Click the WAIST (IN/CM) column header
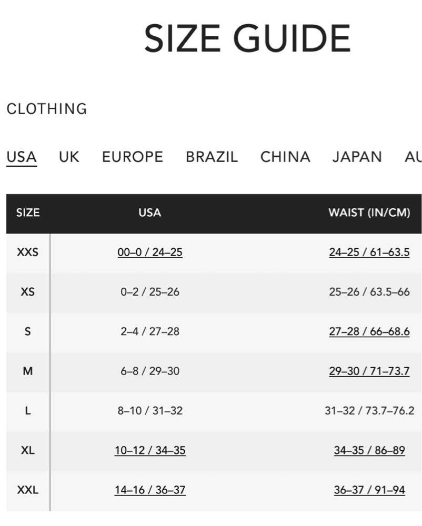 point(369,213)
